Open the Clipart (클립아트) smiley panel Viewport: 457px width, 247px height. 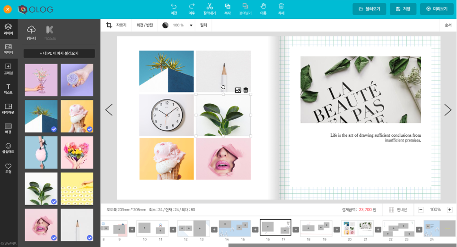[x=9, y=148]
